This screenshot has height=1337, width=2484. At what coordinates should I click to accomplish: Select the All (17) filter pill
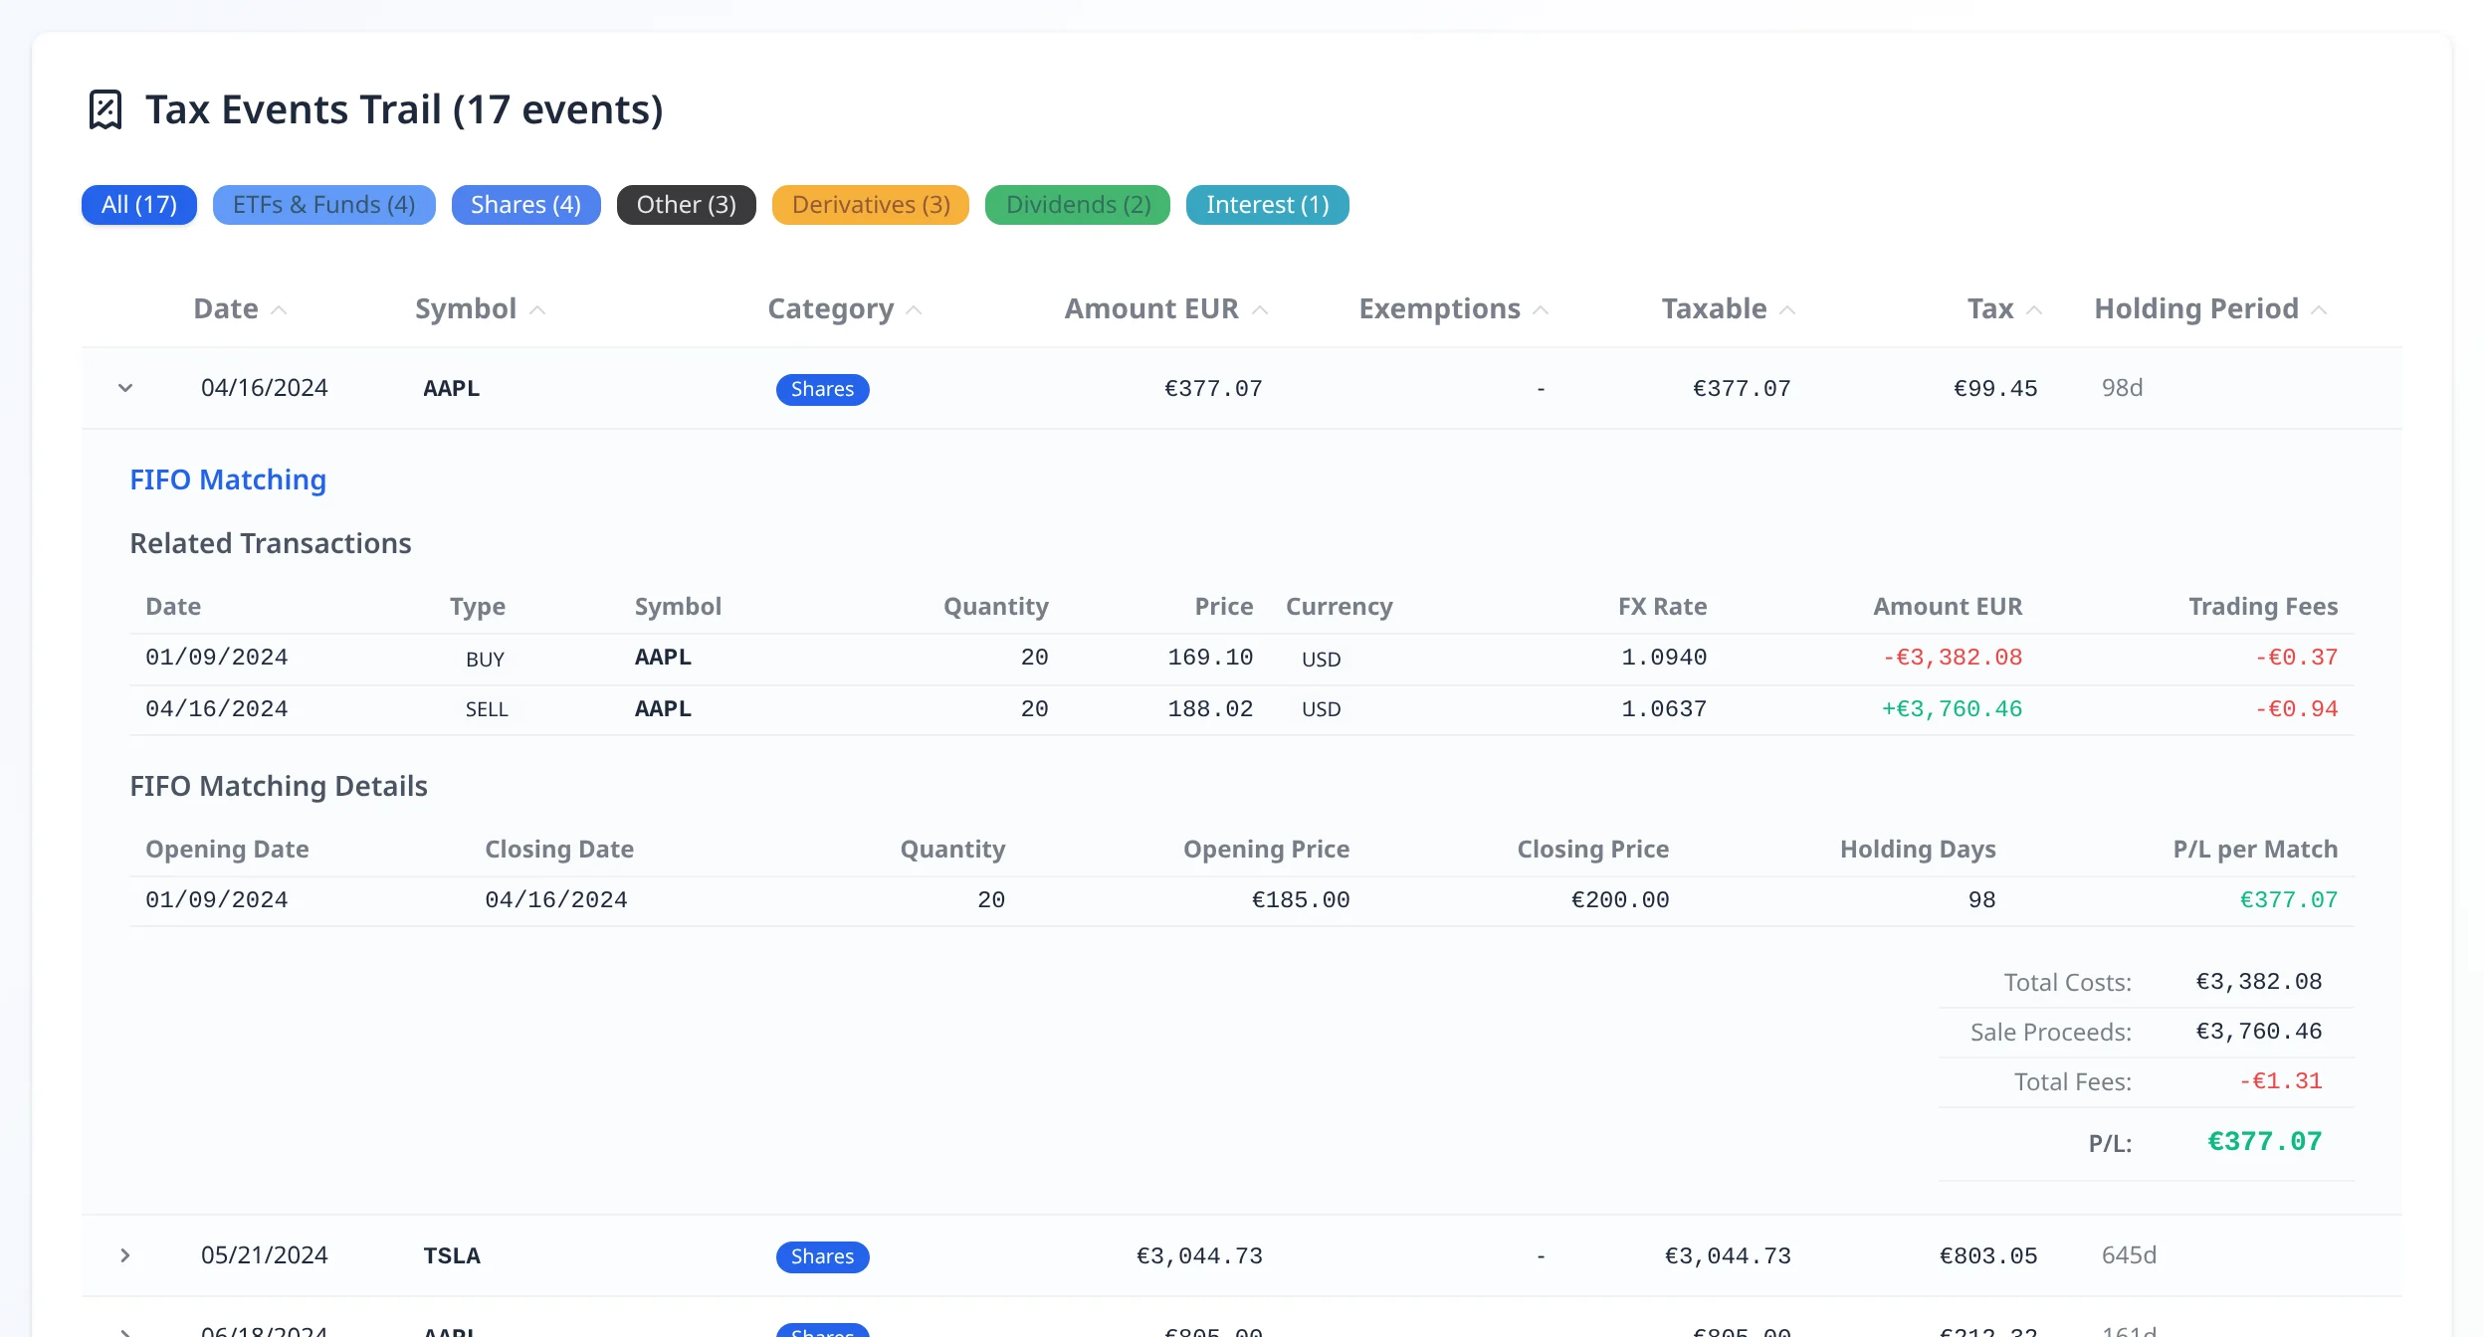click(x=139, y=205)
